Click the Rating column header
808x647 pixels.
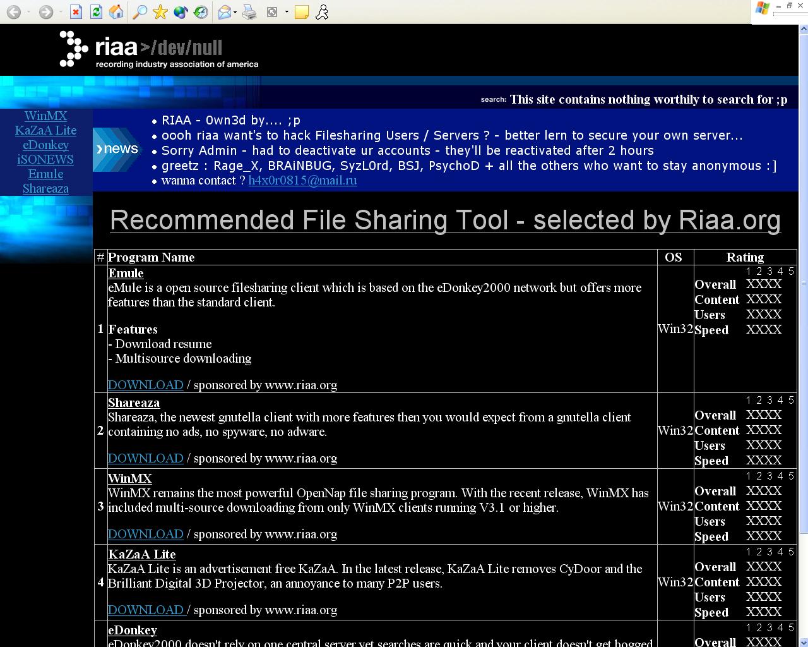click(745, 257)
